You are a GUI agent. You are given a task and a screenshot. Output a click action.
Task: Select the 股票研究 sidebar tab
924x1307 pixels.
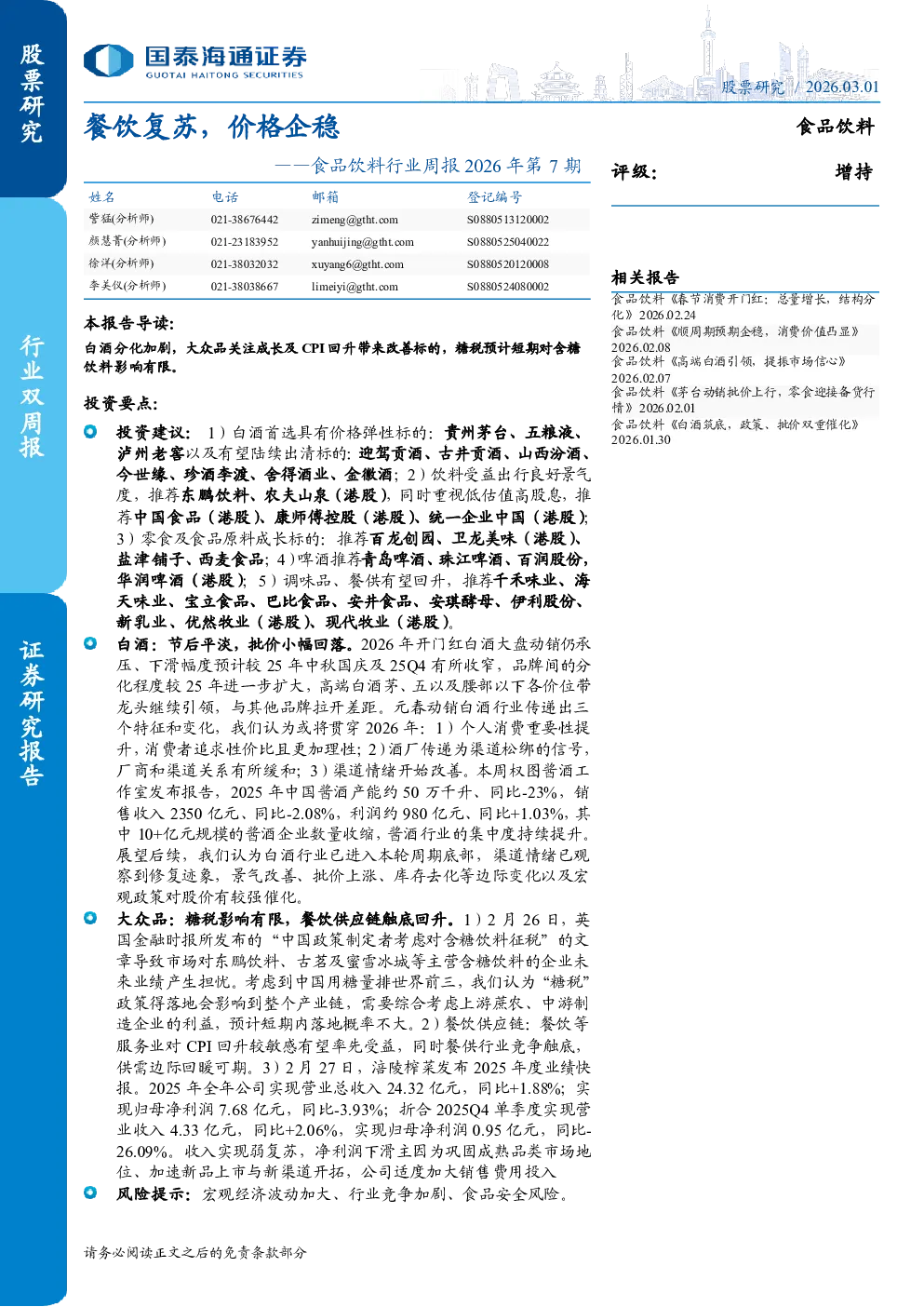[x=33, y=93]
